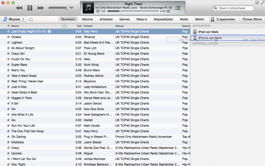Open the iTunes Store button
265x166 pixels.
pyautogui.click(x=252, y=19)
